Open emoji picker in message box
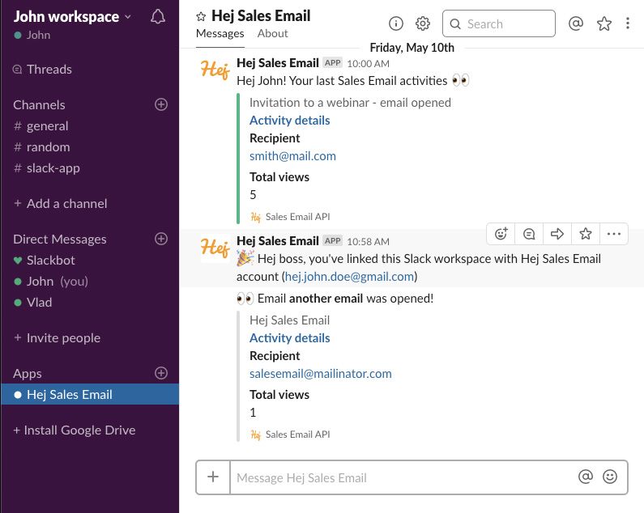 click(610, 477)
